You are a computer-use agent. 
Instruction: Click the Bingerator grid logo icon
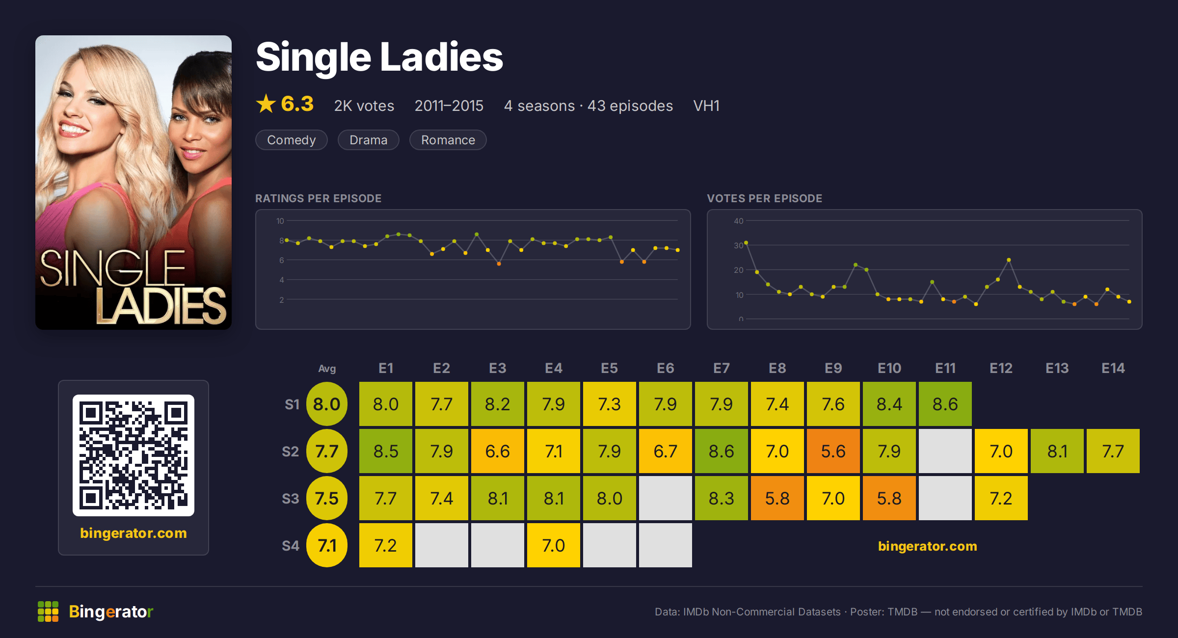48,611
